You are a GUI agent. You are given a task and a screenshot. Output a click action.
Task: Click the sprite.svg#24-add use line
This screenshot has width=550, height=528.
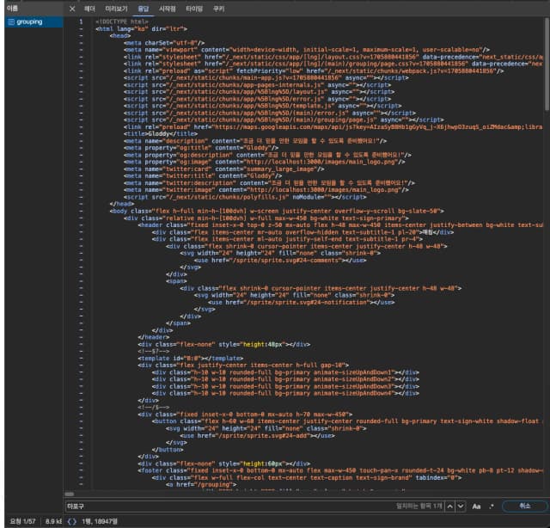(x=257, y=436)
